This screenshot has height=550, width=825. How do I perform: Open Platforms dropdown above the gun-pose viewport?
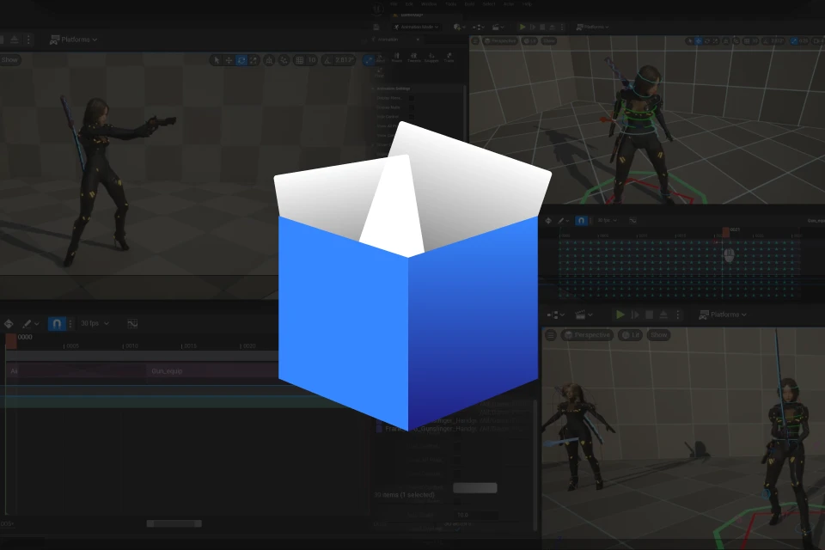(x=73, y=40)
